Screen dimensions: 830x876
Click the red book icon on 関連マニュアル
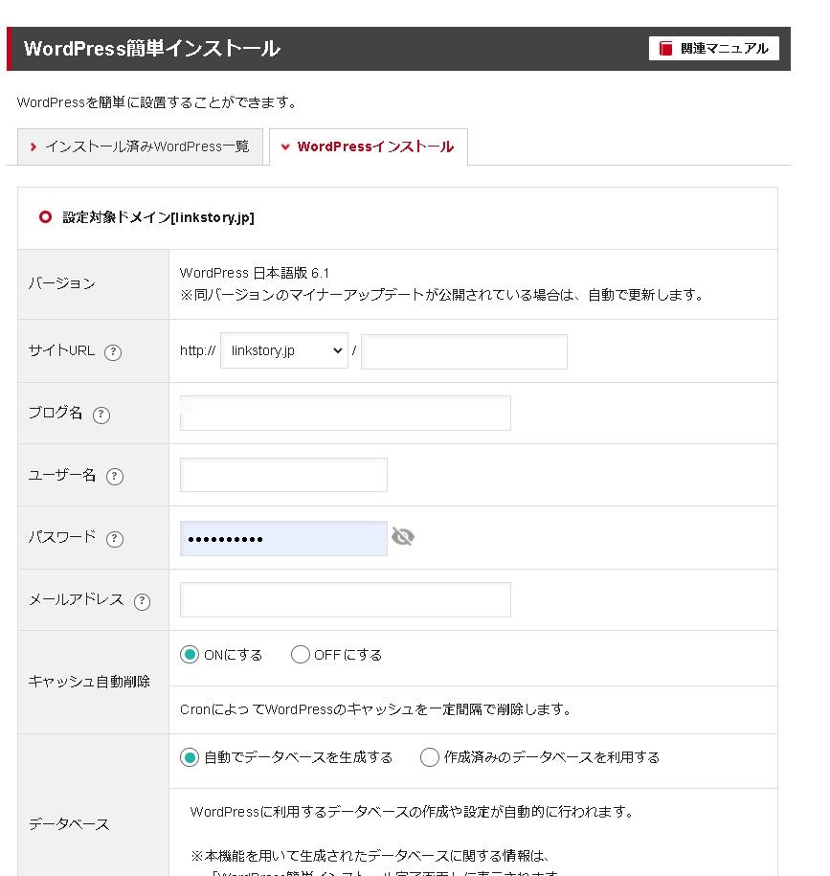[x=666, y=49]
